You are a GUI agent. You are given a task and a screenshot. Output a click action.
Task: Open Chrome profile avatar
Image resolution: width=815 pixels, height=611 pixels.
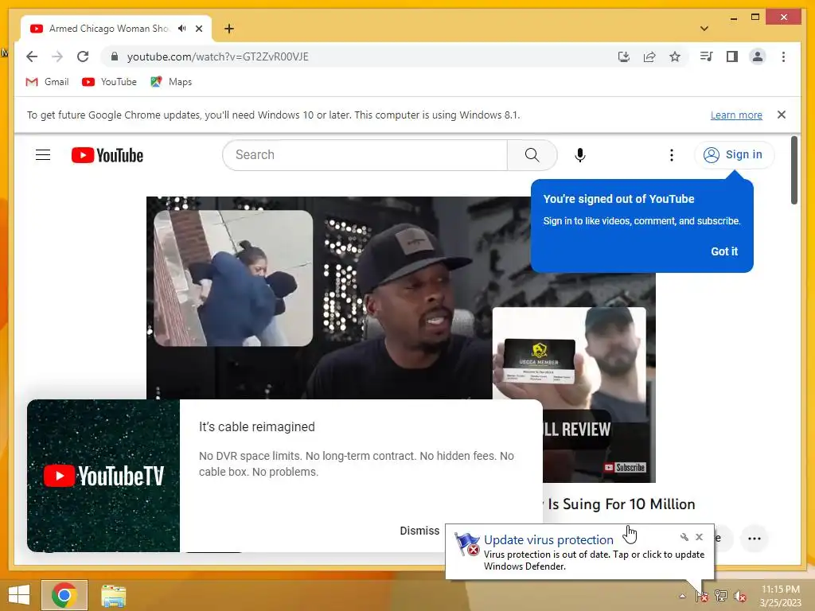coord(758,56)
